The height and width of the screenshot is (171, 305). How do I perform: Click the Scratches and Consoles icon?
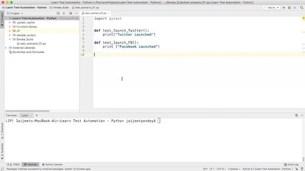tap(10, 52)
